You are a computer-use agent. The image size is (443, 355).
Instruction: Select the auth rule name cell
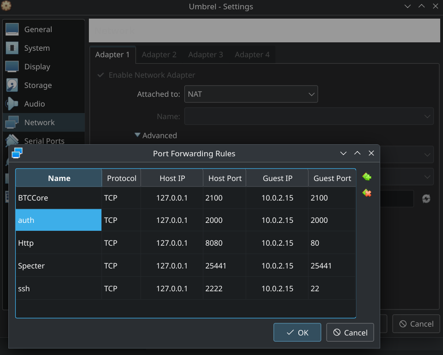[59, 220]
